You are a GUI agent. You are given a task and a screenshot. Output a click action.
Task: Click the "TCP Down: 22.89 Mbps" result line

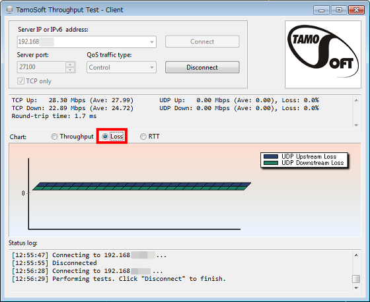point(73,108)
